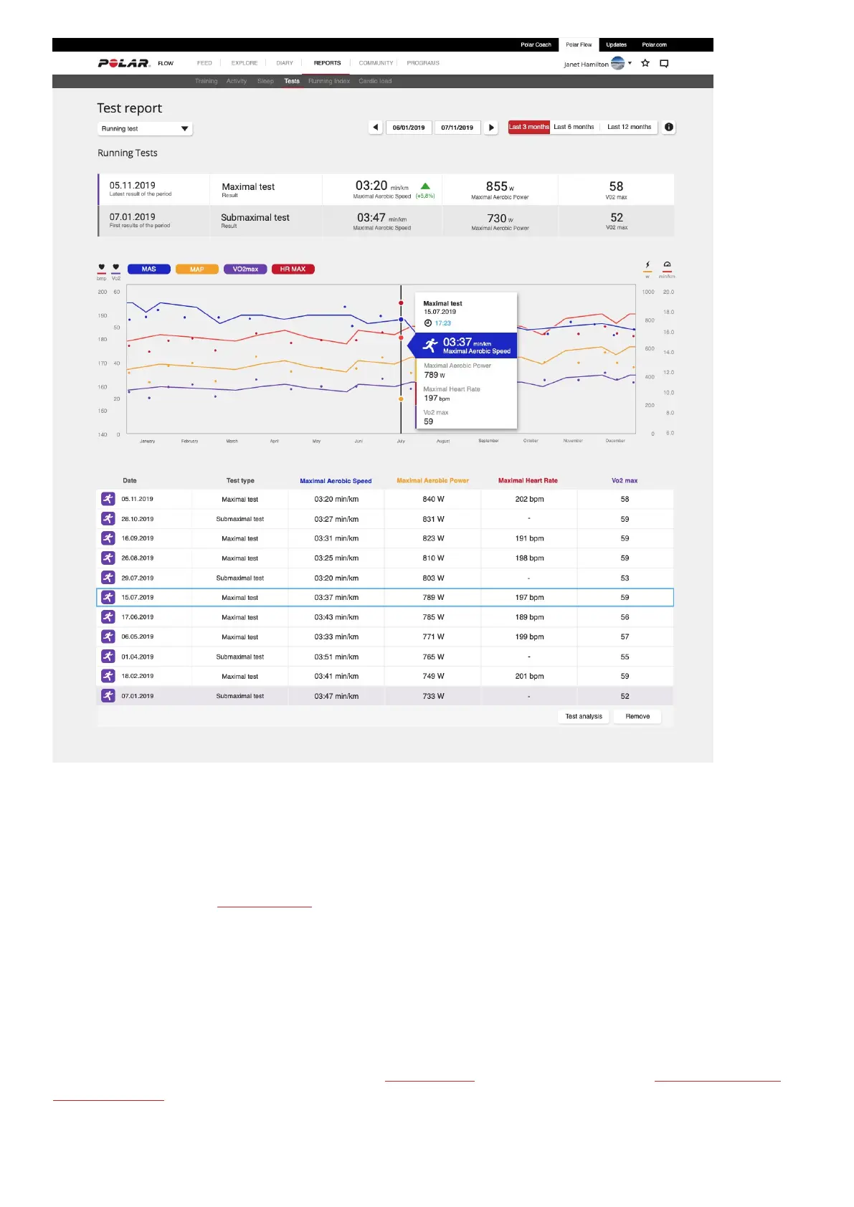Switch to the Training report tab

(207, 81)
